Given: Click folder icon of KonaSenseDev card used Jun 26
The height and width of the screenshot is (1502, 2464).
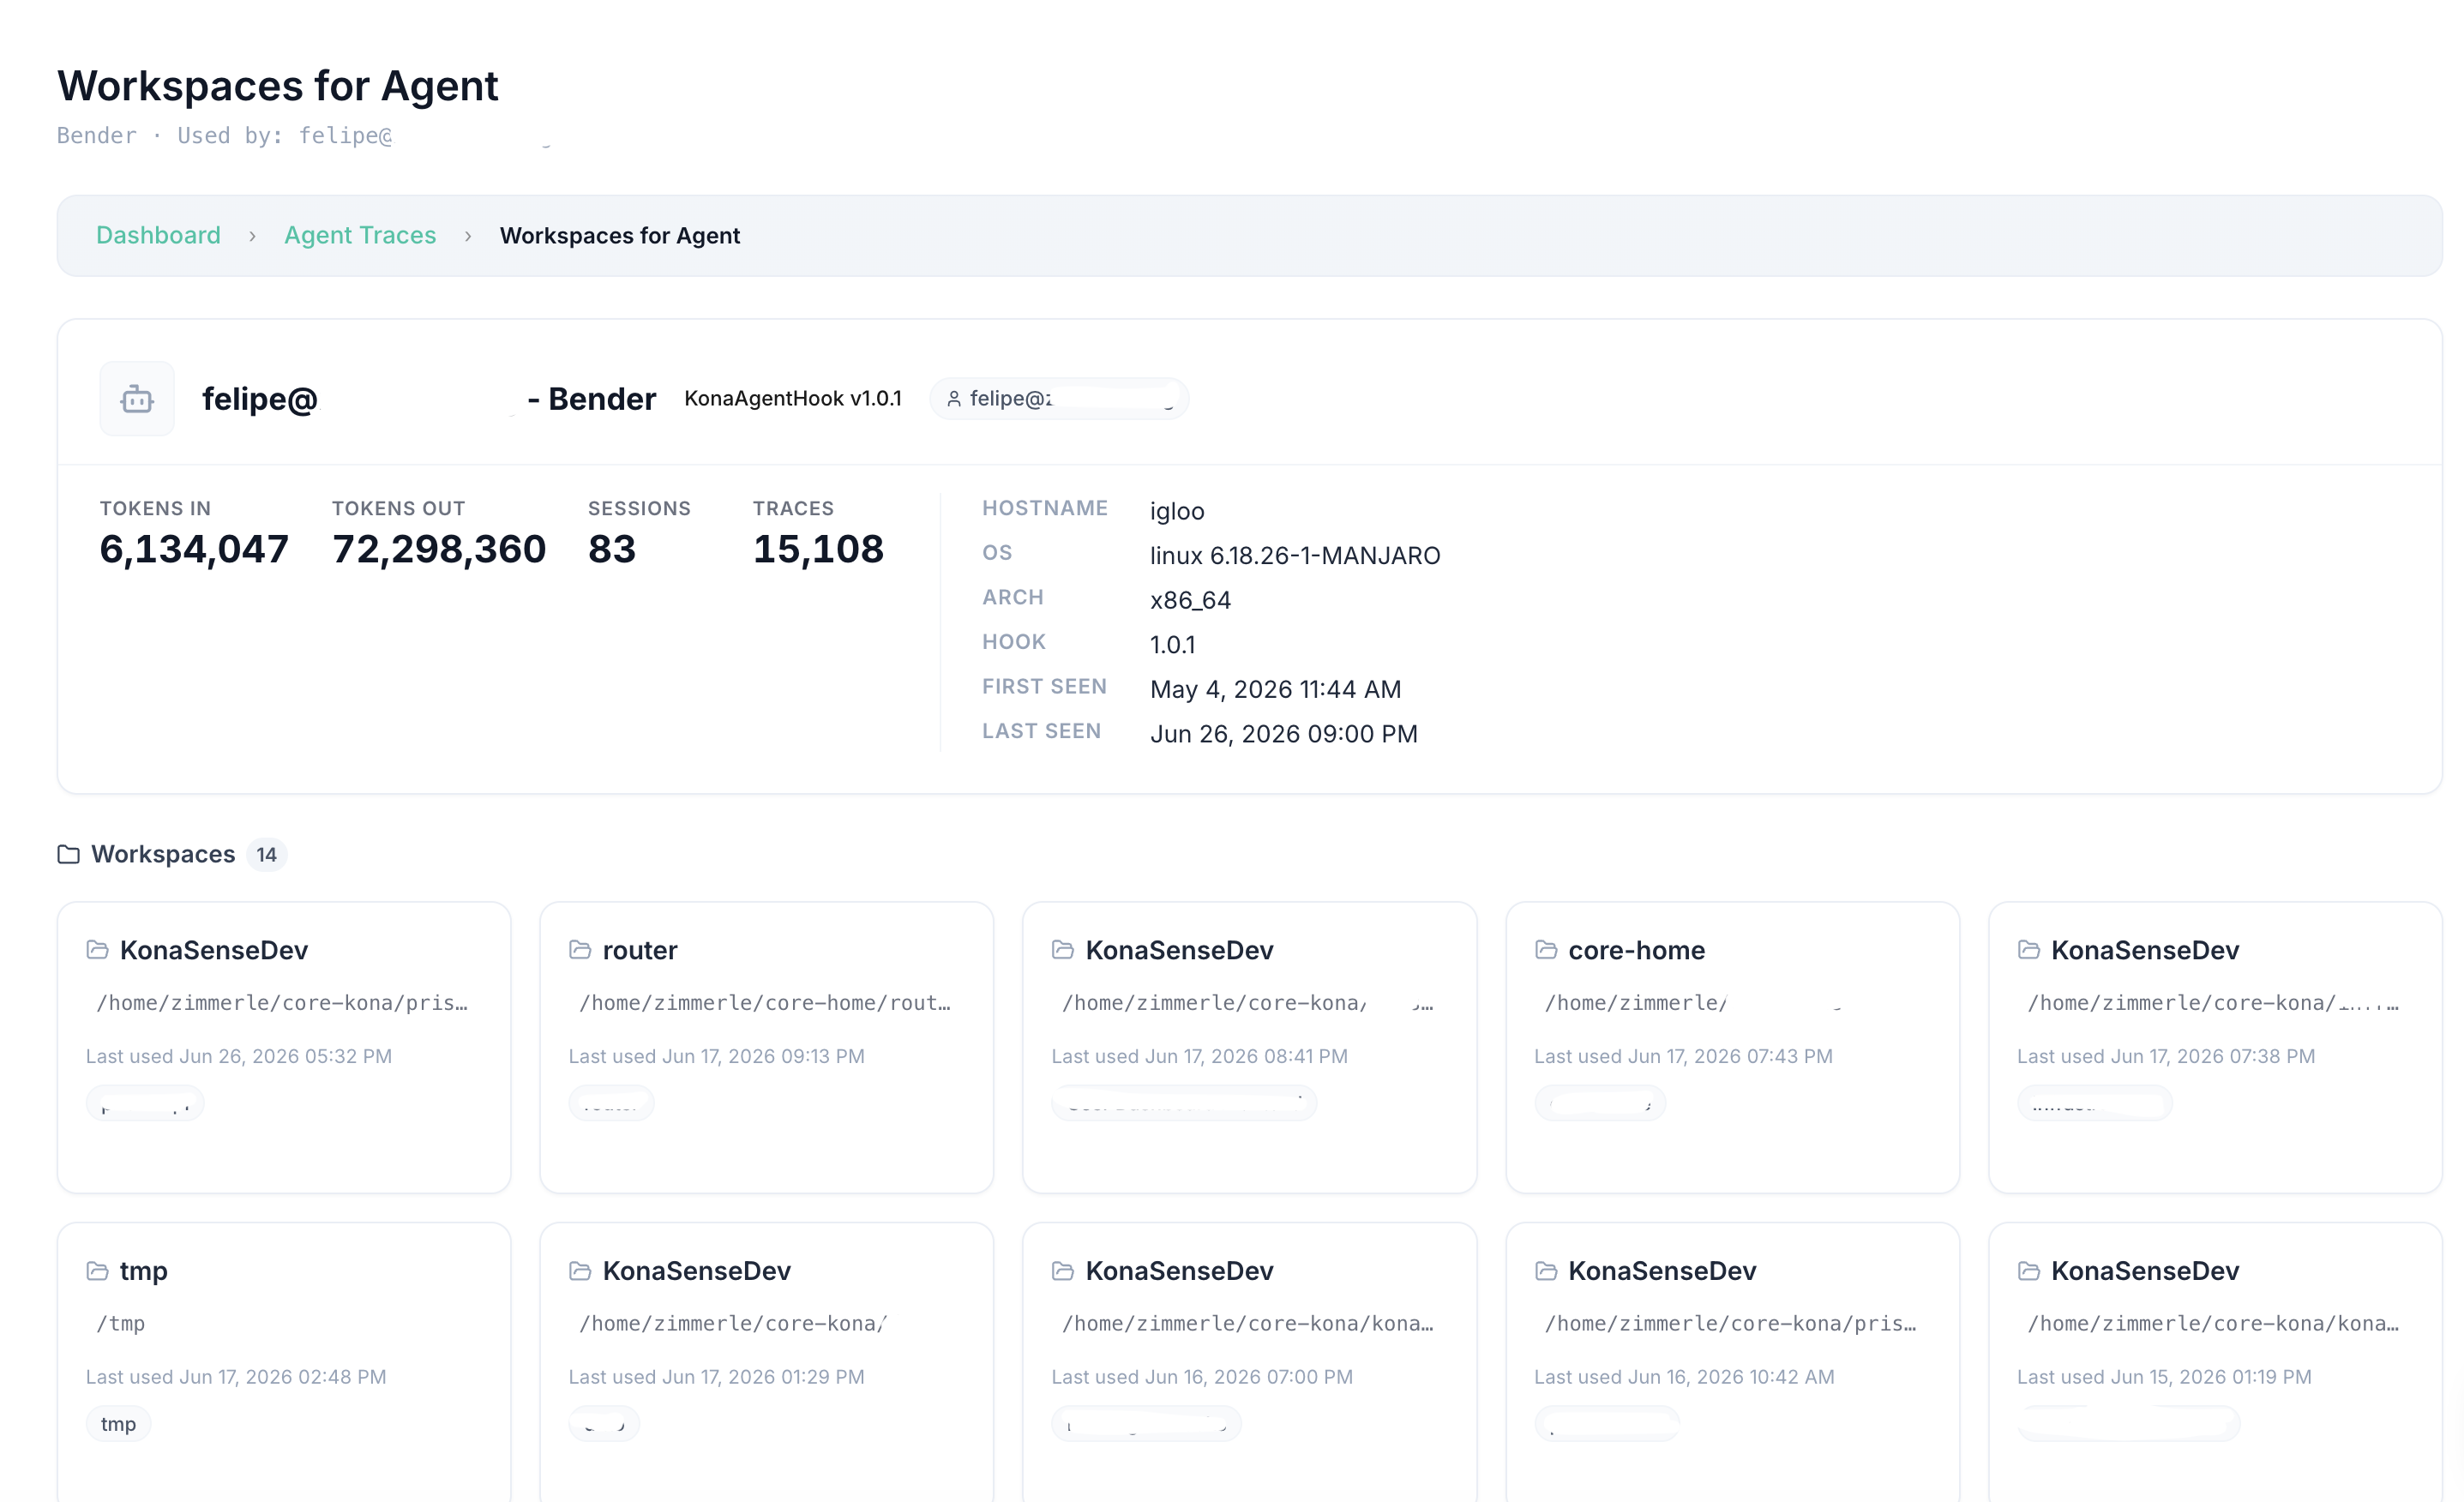Looking at the screenshot, I should [97, 950].
